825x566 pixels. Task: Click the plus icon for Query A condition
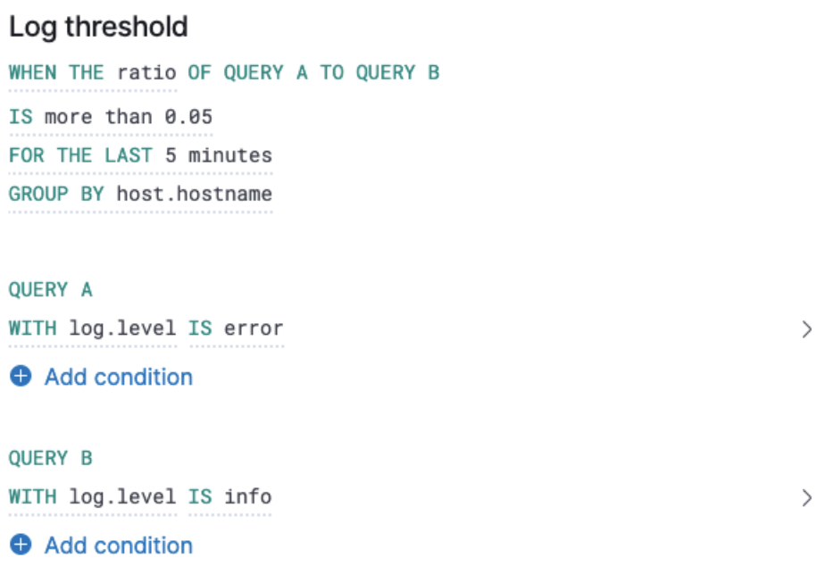click(x=20, y=377)
